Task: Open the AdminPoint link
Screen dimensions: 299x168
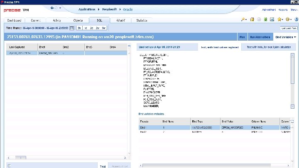Action: coord(269,10)
